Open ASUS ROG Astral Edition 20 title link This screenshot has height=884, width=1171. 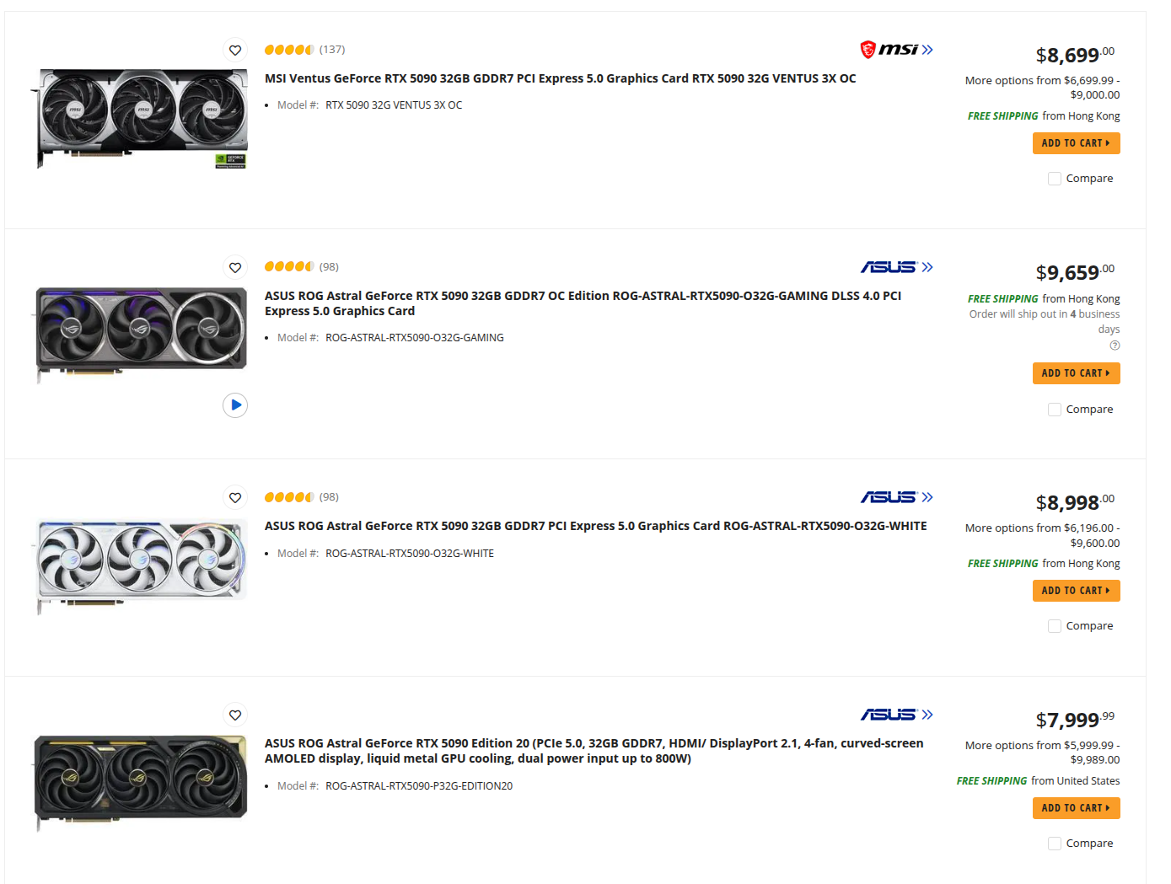point(594,751)
